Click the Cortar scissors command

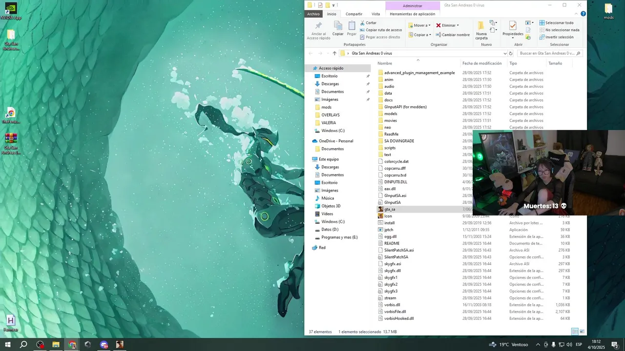[x=368, y=23]
